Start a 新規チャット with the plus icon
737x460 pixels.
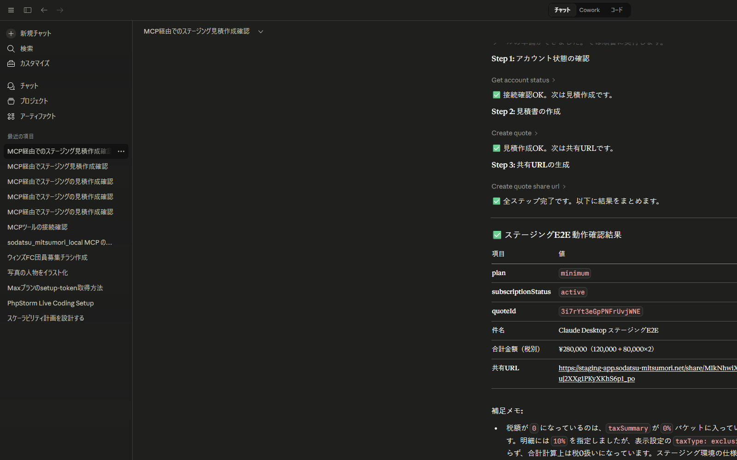[11, 33]
